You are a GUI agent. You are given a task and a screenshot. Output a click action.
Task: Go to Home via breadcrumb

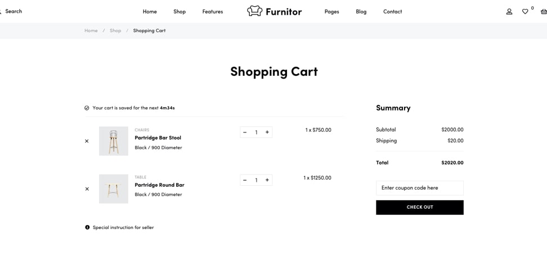coord(91,31)
